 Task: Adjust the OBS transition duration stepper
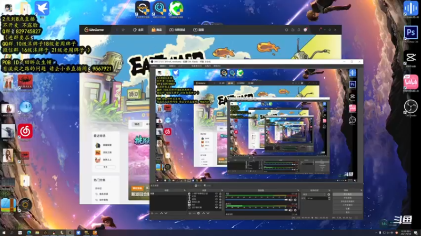pyautogui.click(x=329, y=198)
